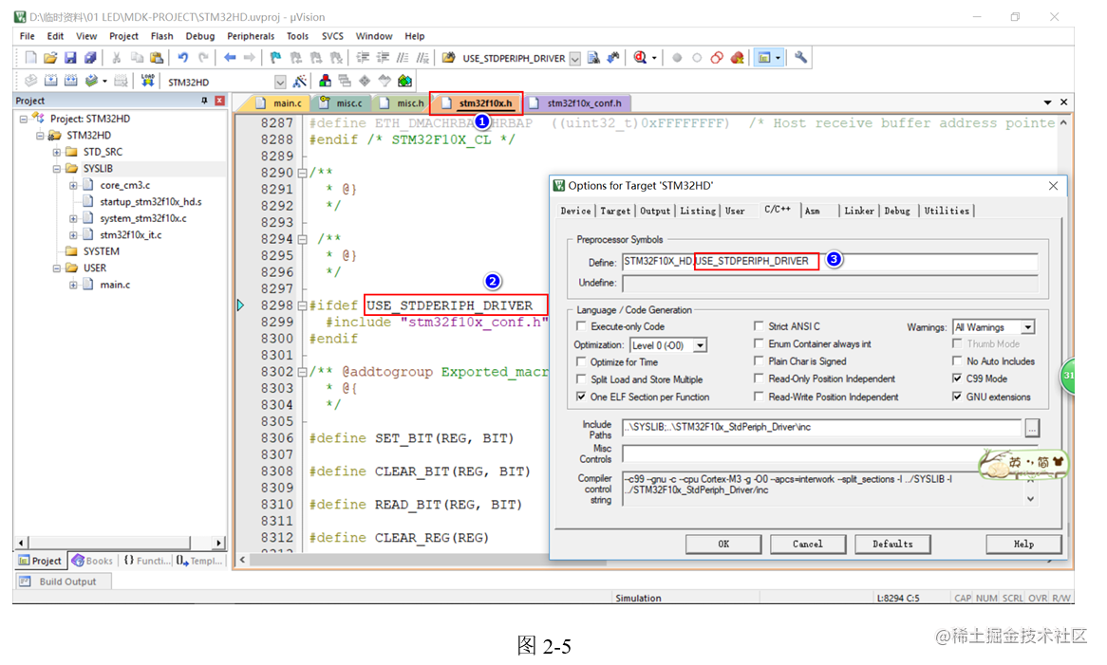Image resolution: width=1107 pixels, height=665 pixels.
Task: Click the Find in Files folder icon
Action: coord(448,58)
